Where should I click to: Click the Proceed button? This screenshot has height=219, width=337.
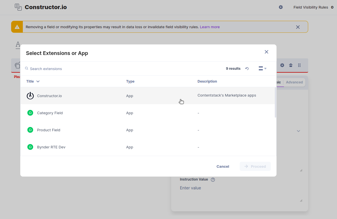click(255, 166)
